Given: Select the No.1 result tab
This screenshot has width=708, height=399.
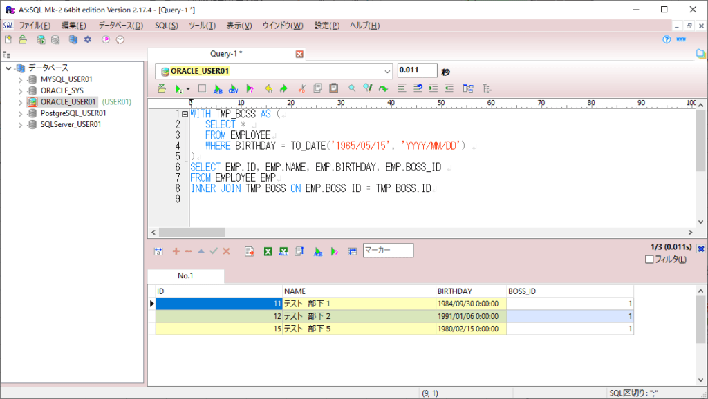Looking at the screenshot, I should [x=185, y=276].
